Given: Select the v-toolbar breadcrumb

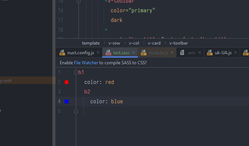Looking at the screenshot, I should [x=178, y=43].
